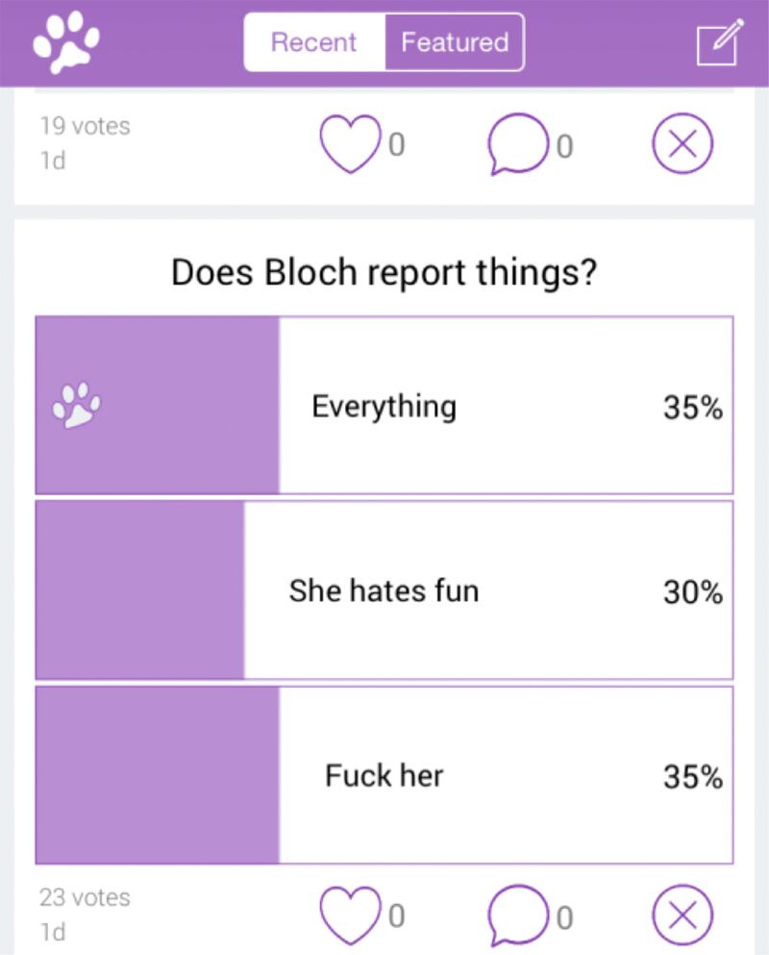Open comments on the 19-vote poll
Viewport: 769px width, 955px height.
pos(516,146)
